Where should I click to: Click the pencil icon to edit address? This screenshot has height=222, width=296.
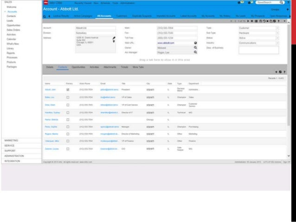pyautogui.click(x=114, y=38)
